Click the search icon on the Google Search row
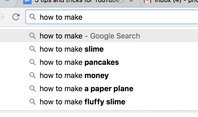 (33, 36)
